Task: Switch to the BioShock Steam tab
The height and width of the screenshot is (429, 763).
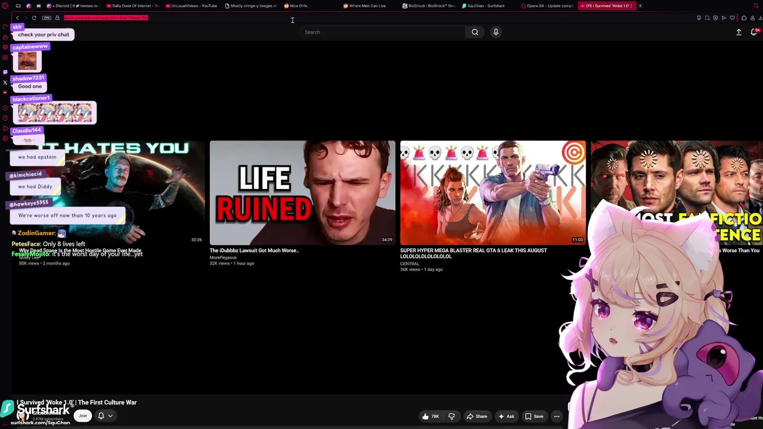Action: [x=429, y=6]
